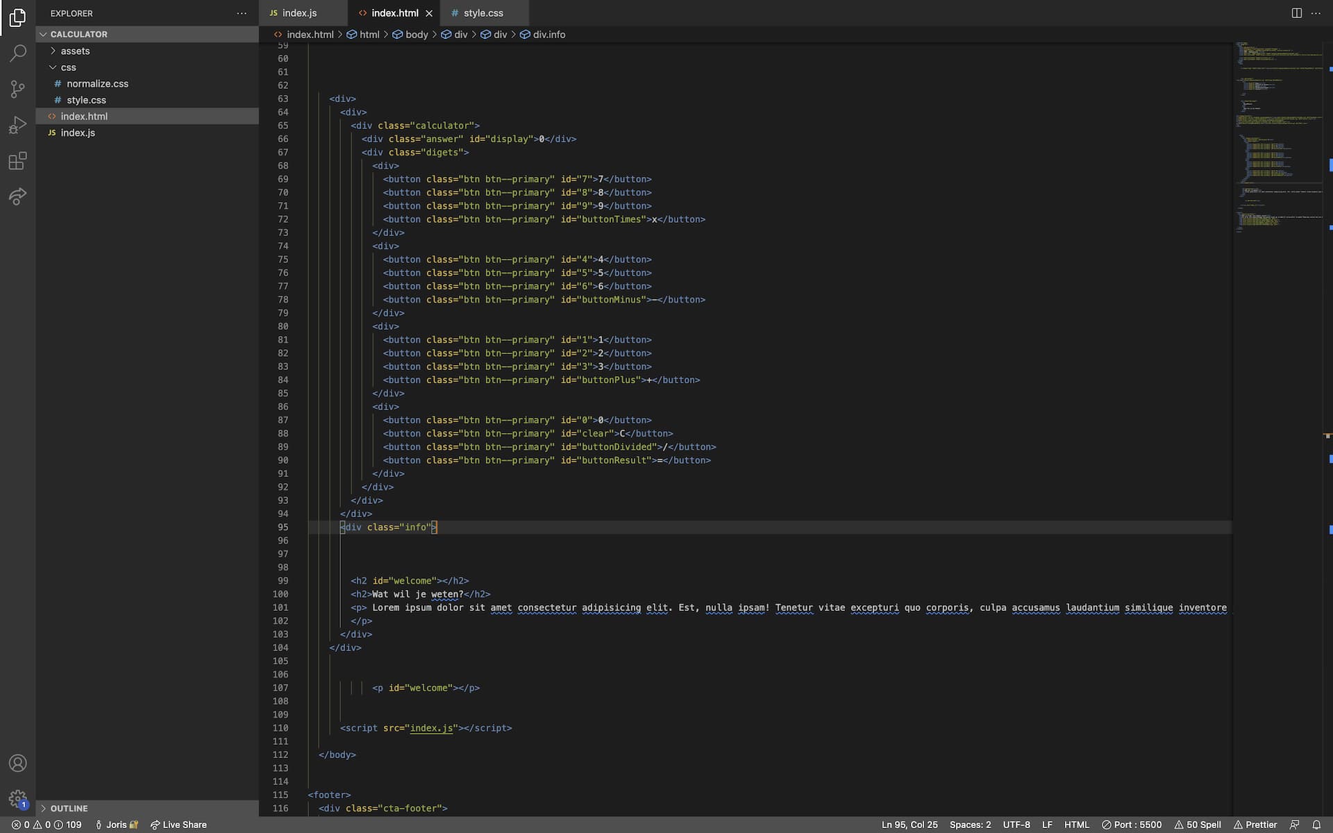The image size is (1333, 833).
Task: Click the LF line ending indicator
Action: (1047, 825)
